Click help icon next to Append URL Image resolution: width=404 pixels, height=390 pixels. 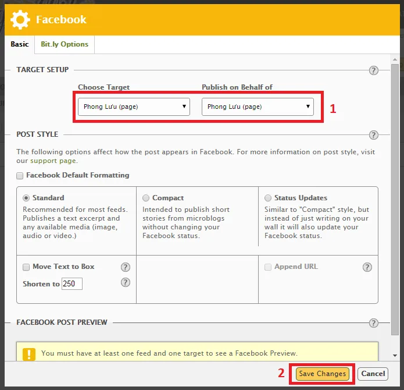(x=367, y=267)
